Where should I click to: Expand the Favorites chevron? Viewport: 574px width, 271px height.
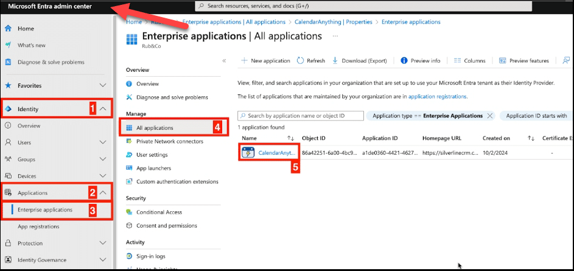point(103,86)
